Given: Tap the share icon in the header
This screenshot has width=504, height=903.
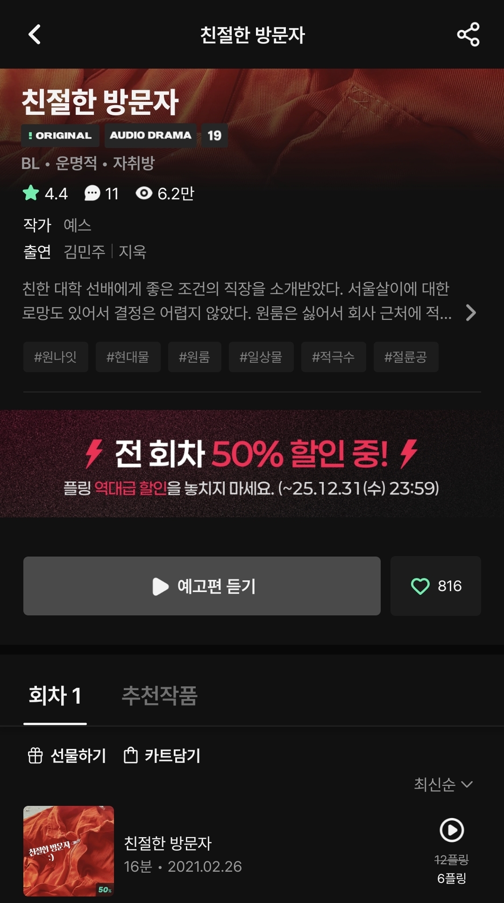Looking at the screenshot, I should (468, 35).
